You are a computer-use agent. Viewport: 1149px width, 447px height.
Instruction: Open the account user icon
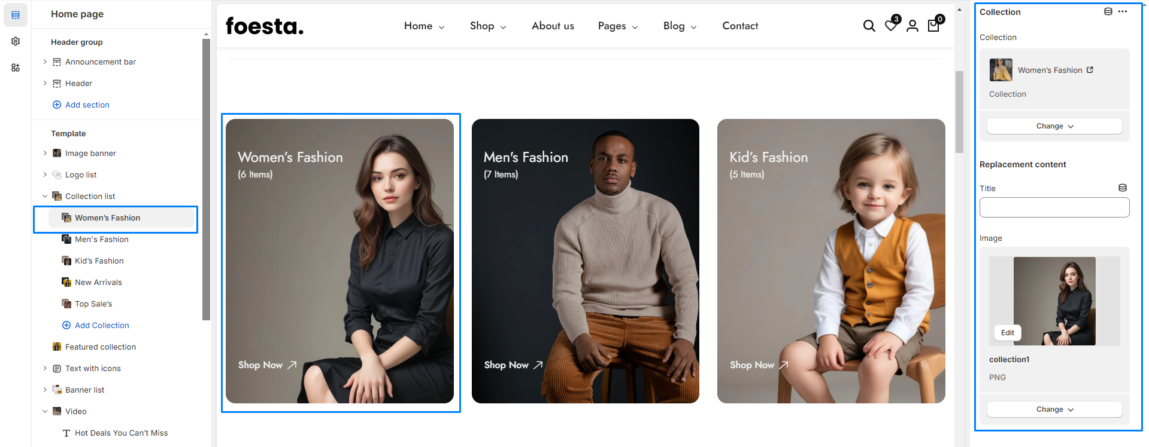912,26
